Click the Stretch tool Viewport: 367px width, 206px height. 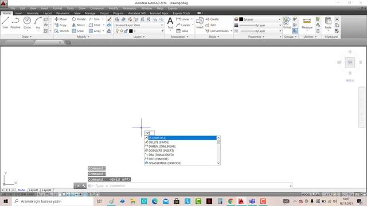point(61,31)
